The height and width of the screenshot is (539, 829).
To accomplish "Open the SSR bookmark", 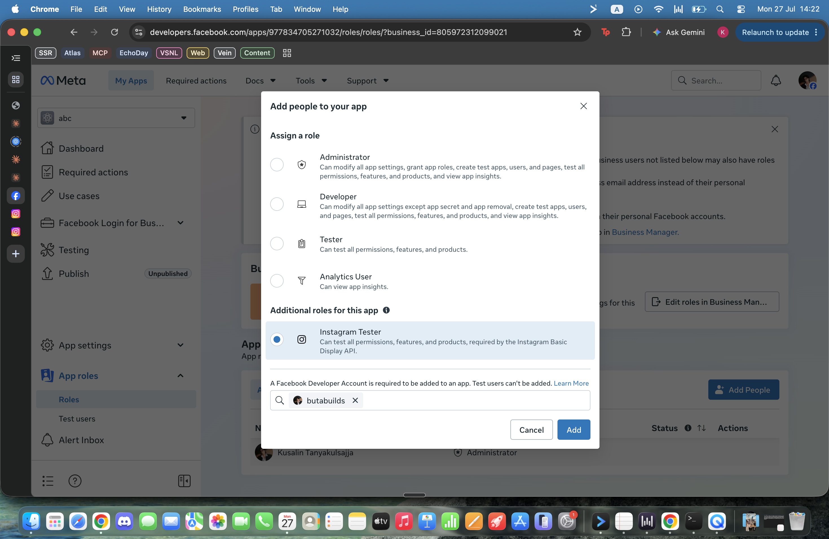I will click(46, 53).
